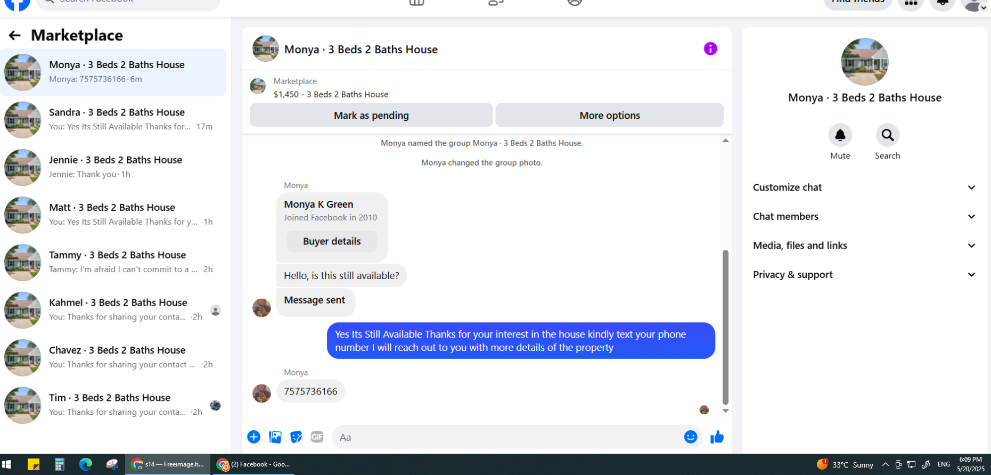Image resolution: width=991 pixels, height=475 pixels.
Task: Open Tammy's conversation in the list
Action: click(113, 263)
